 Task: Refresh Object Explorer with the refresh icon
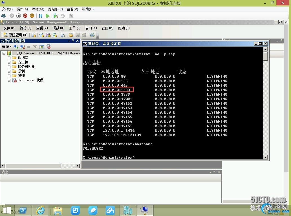coord(42,47)
